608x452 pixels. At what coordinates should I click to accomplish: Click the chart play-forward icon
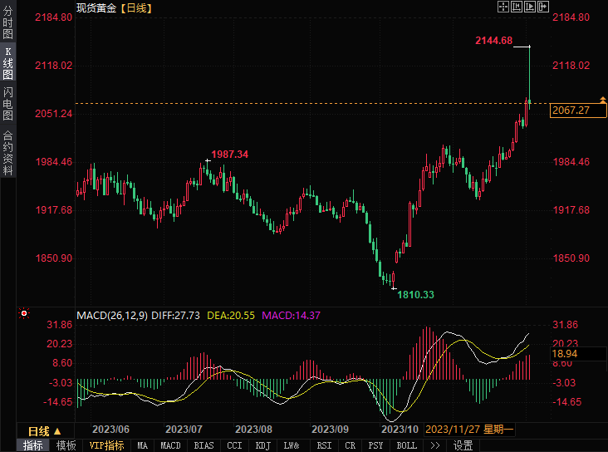coord(530,7)
